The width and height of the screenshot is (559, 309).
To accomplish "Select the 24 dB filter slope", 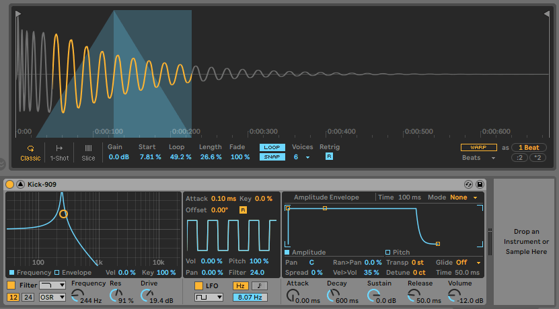I will (28, 298).
